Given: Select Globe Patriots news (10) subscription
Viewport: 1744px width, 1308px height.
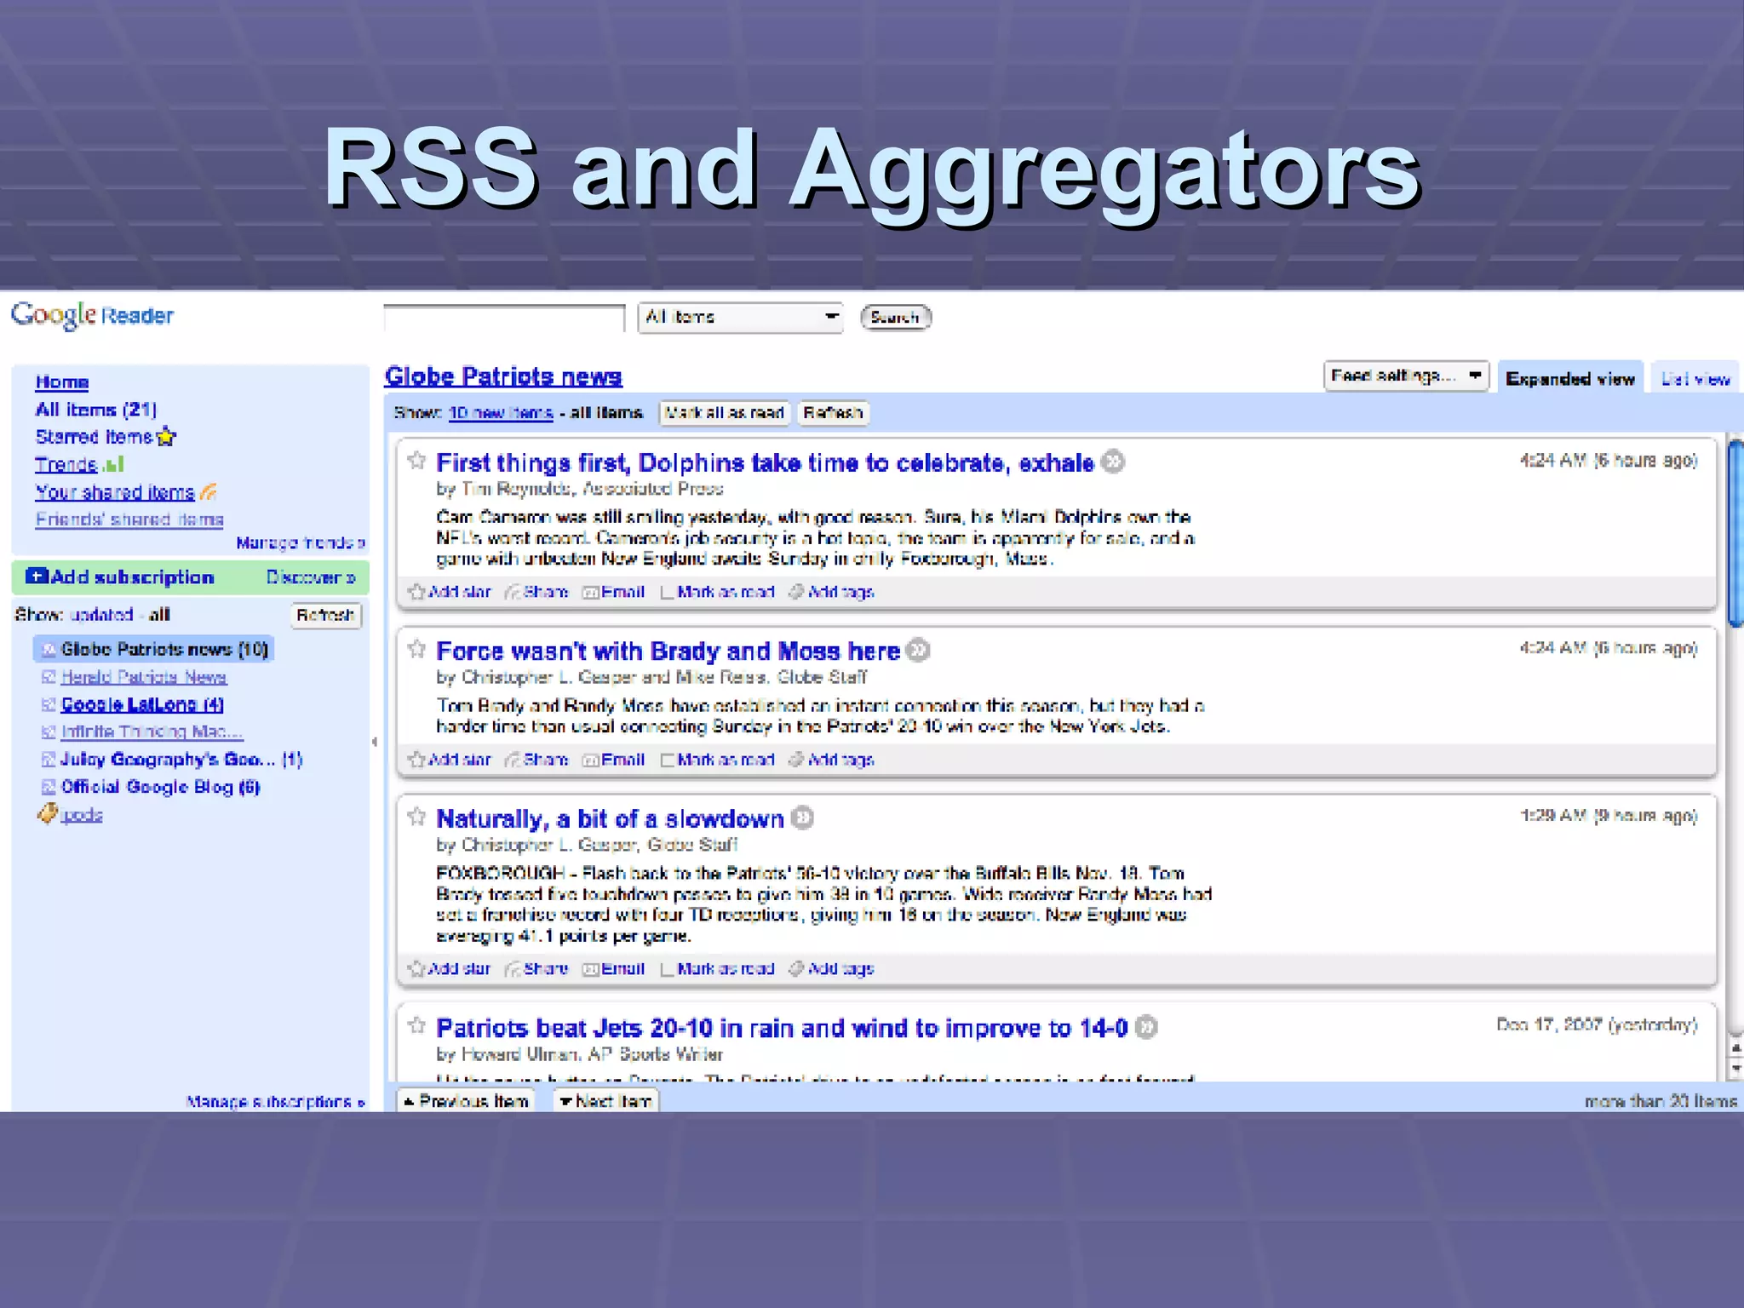Looking at the screenshot, I should click(154, 649).
